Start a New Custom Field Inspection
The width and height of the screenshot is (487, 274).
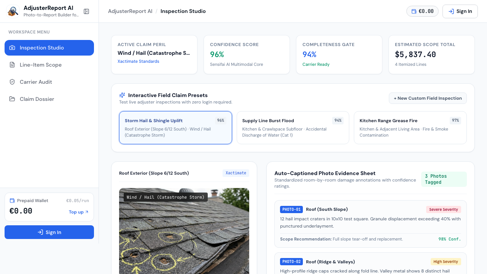[x=428, y=98]
